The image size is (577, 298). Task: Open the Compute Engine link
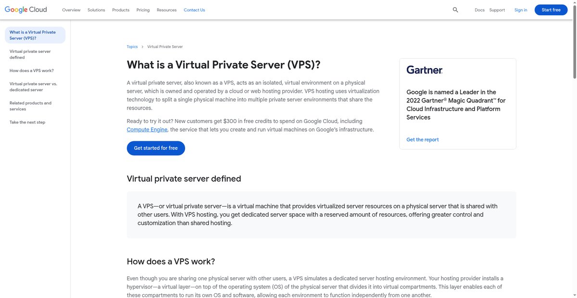point(147,129)
